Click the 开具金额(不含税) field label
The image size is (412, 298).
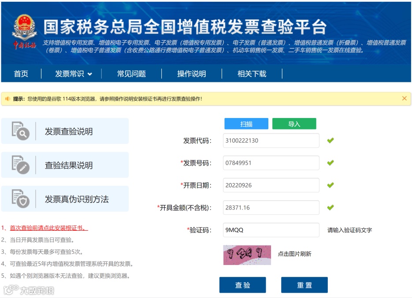click(x=184, y=208)
